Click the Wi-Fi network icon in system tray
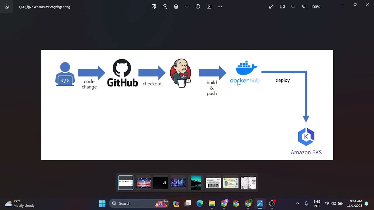The height and width of the screenshot is (210, 374). 327,204
